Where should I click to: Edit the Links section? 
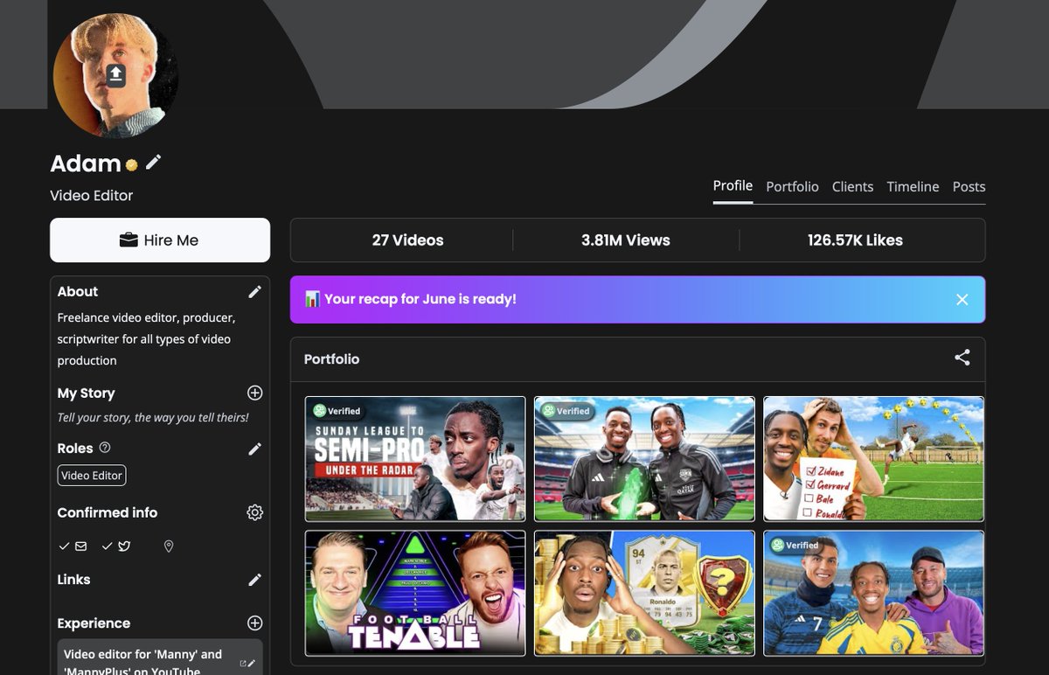[x=254, y=580]
